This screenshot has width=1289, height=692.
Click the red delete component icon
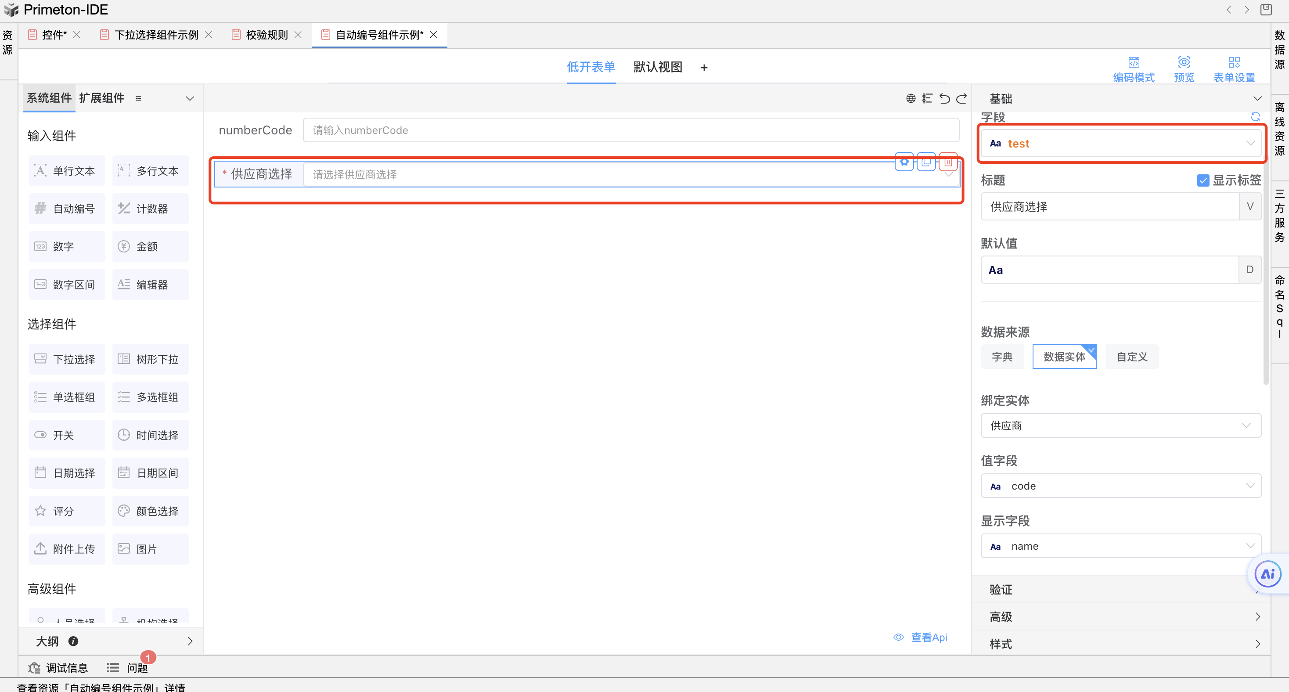click(x=948, y=162)
